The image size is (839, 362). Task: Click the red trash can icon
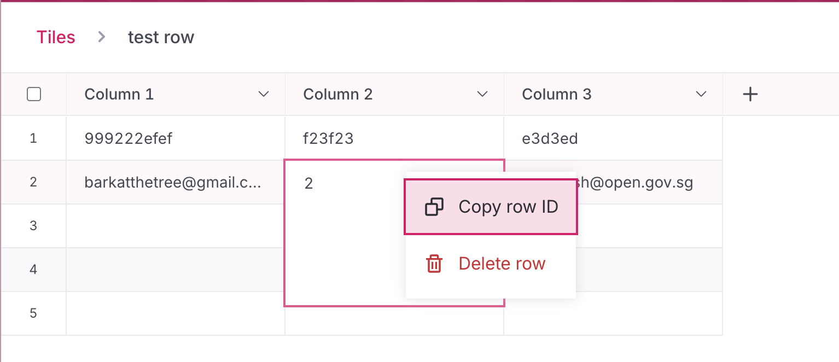click(x=434, y=264)
